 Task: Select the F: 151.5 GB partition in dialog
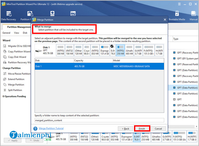pos(148,51)
